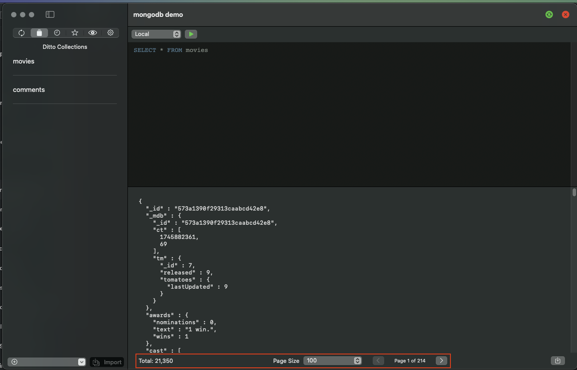The width and height of the screenshot is (577, 370).
Task: Click the Page 1 of 214 label
Action: pyautogui.click(x=410, y=361)
